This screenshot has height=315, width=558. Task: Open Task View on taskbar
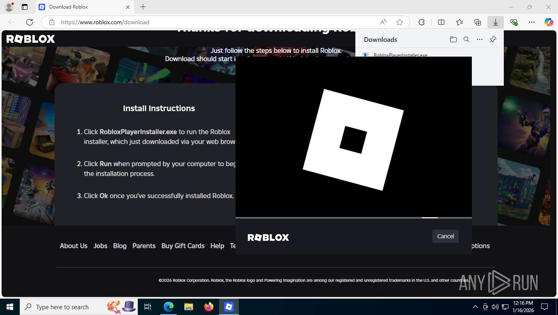click(x=148, y=307)
